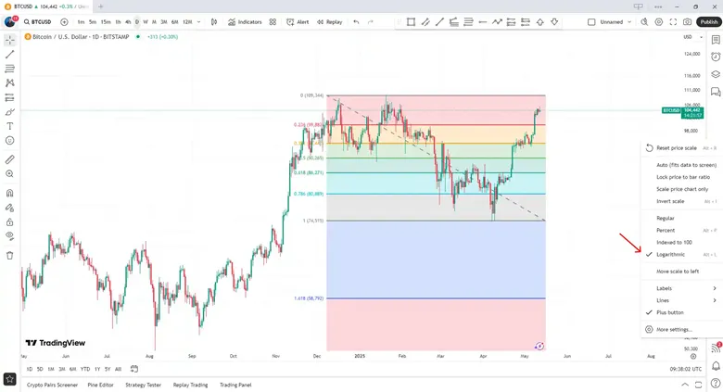Screen dimensions: 723x392
Task: Open the pattern drawing tools in sidebar
Action: coord(9,83)
